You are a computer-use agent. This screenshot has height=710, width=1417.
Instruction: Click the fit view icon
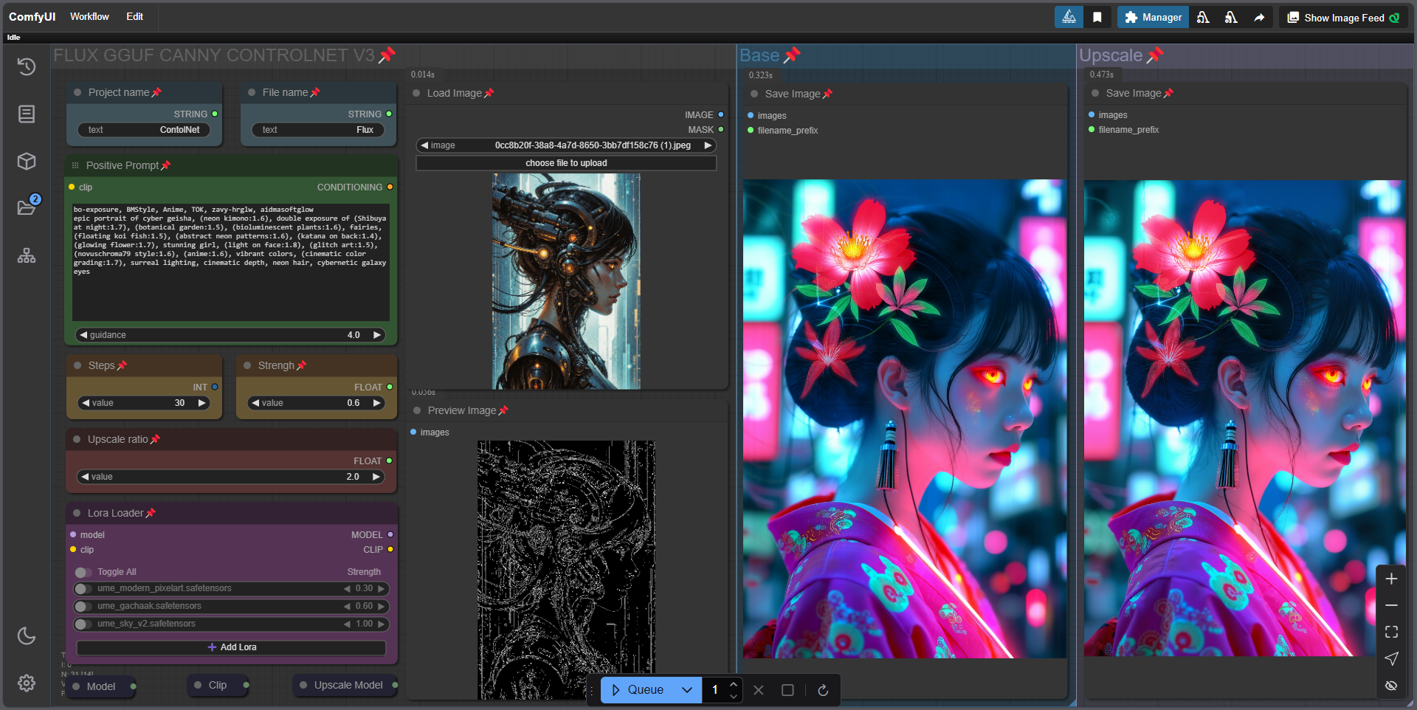[1391, 632]
